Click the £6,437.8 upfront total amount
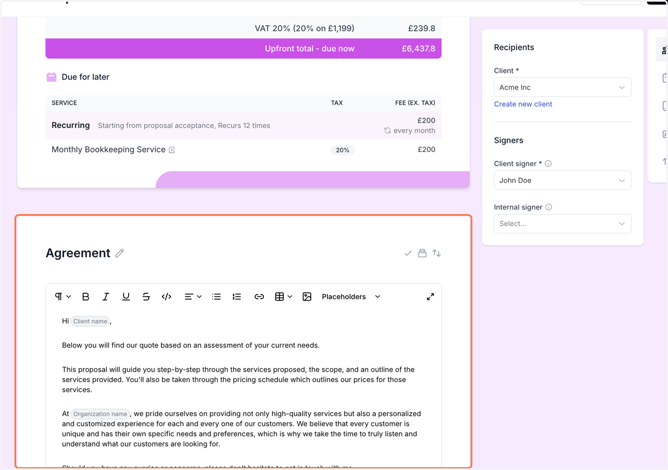 click(x=419, y=48)
